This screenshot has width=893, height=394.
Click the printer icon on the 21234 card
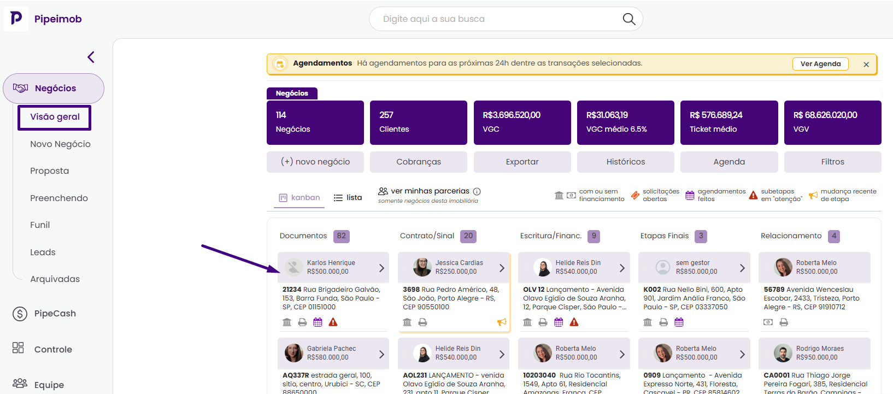click(x=302, y=322)
